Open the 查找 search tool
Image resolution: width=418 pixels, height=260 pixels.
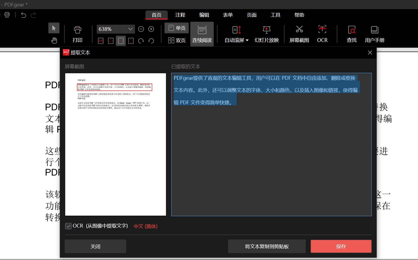click(352, 34)
